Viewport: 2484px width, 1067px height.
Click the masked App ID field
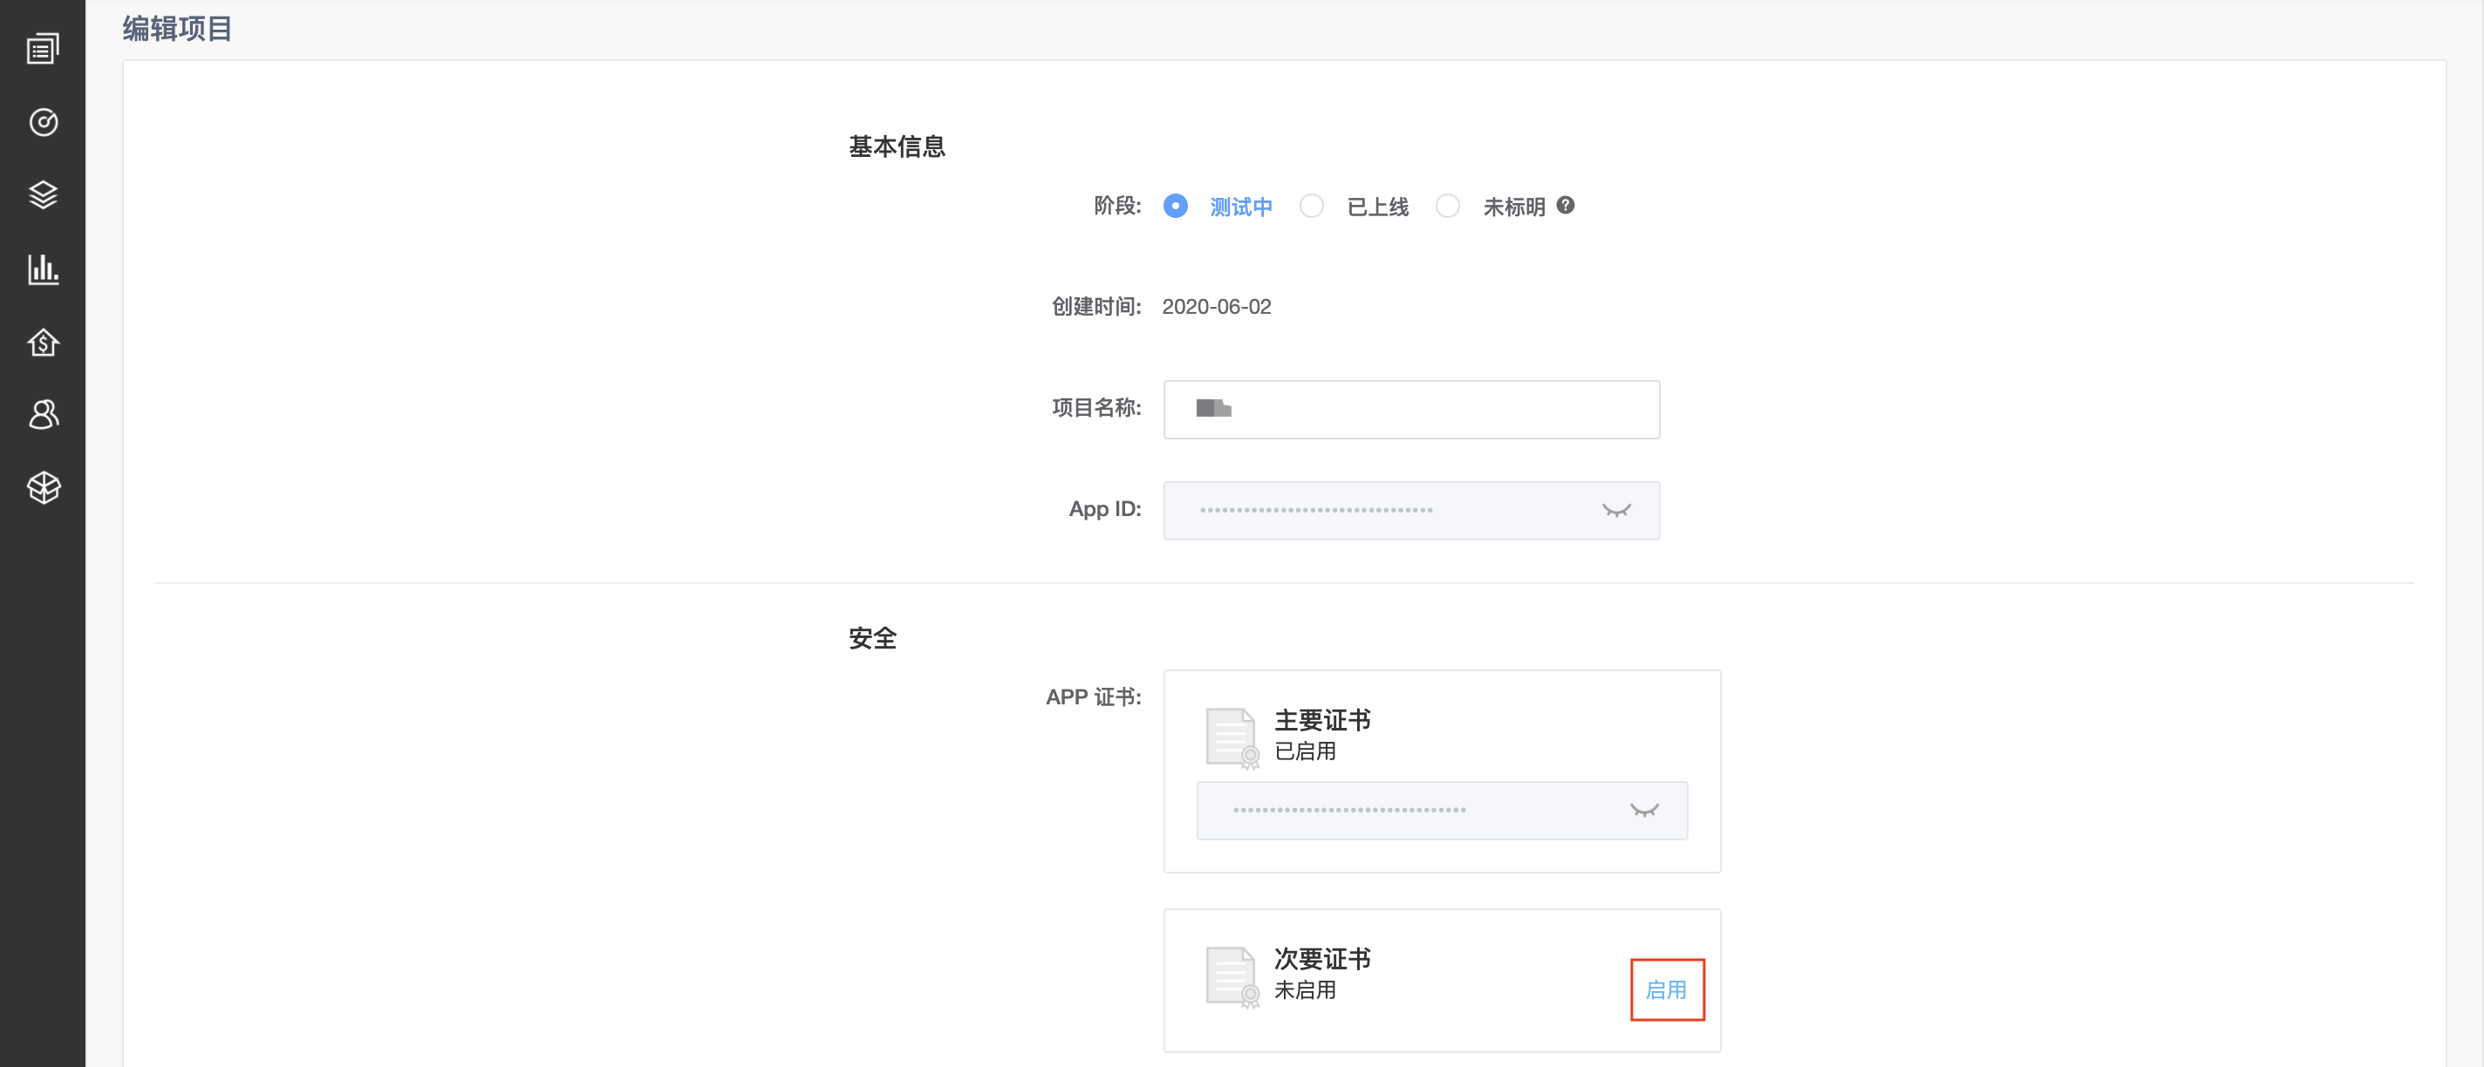coord(1369,511)
